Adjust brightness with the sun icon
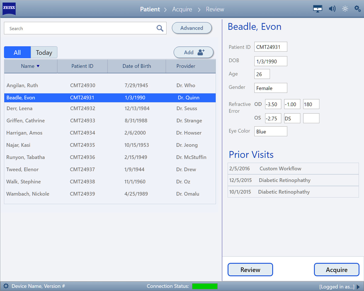Image resolution: width=364 pixels, height=291 pixels. (345, 9)
